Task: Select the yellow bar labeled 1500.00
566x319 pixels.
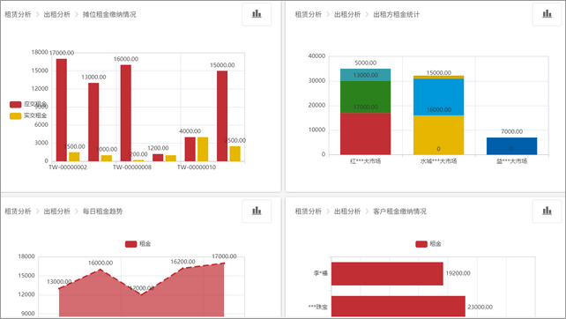Action: pyautogui.click(x=74, y=157)
